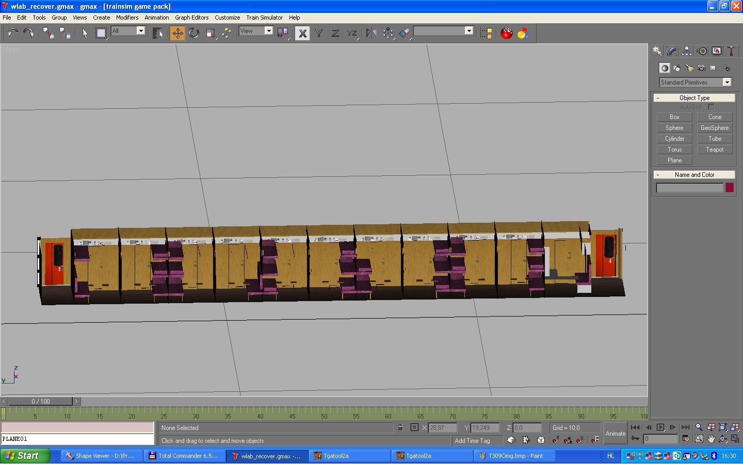This screenshot has width=743, height=464.
Task: Click the 0 / 100 time slider
Action: point(41,401)
